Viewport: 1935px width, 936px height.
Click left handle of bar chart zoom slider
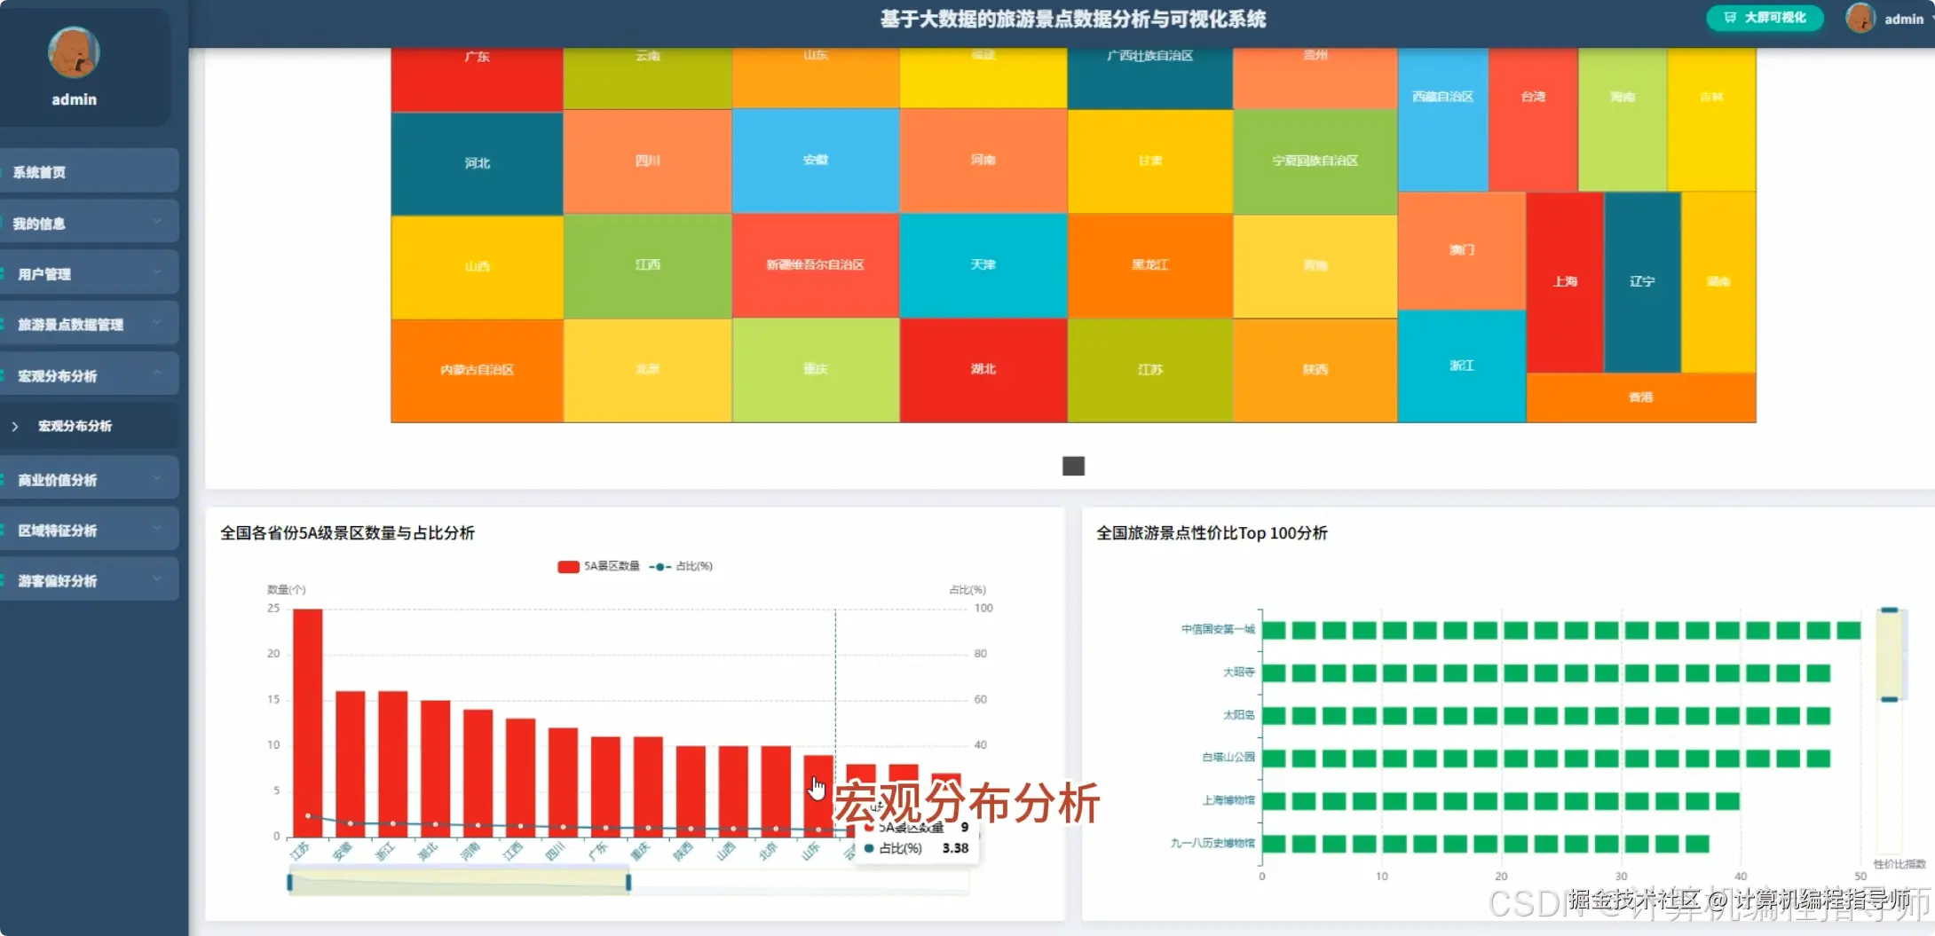click(x=289, y=882)
